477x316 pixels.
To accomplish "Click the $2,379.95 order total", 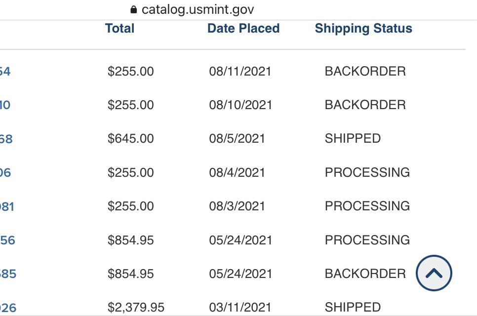I will coord(136,308).
